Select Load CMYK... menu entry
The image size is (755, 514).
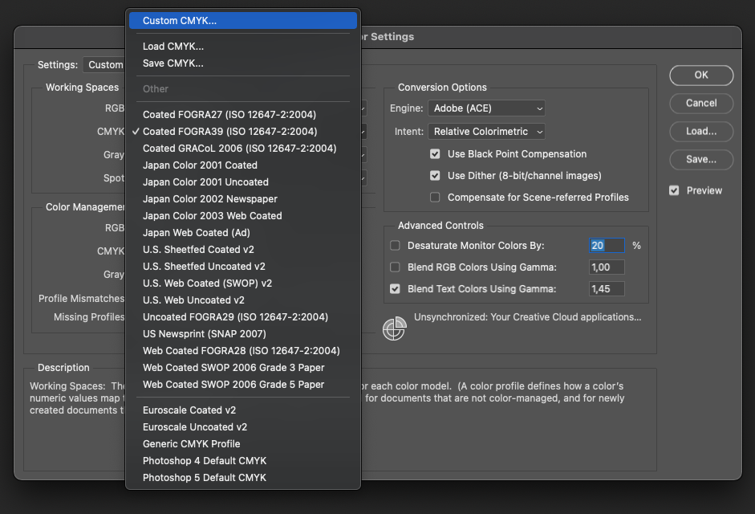coord(243,47)
